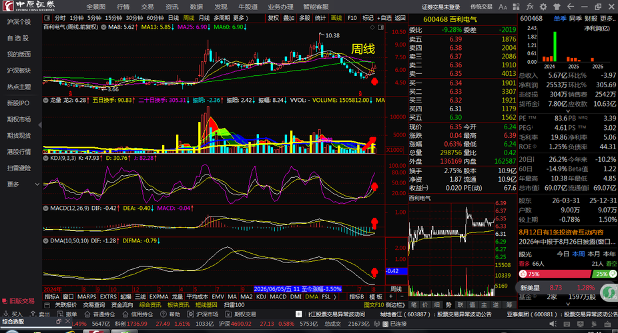Open the font size AA icon

click(503, 7)
